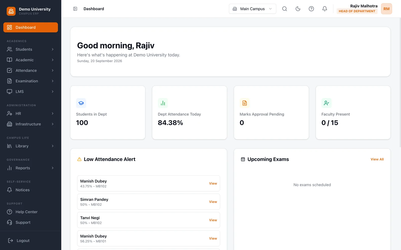Open the Library menu item

pos(31,146)
